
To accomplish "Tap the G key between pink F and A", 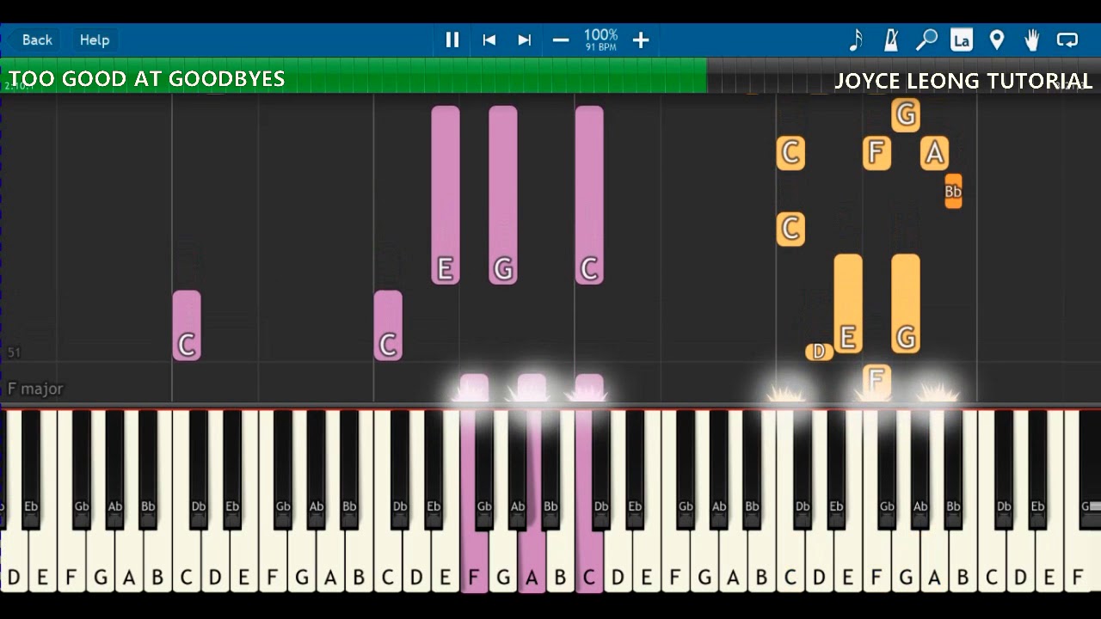I will [503, 559].
